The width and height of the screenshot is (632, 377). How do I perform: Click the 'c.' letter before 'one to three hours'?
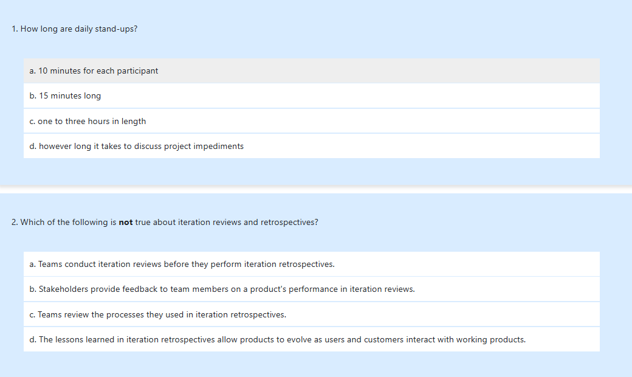pos(32,122)
